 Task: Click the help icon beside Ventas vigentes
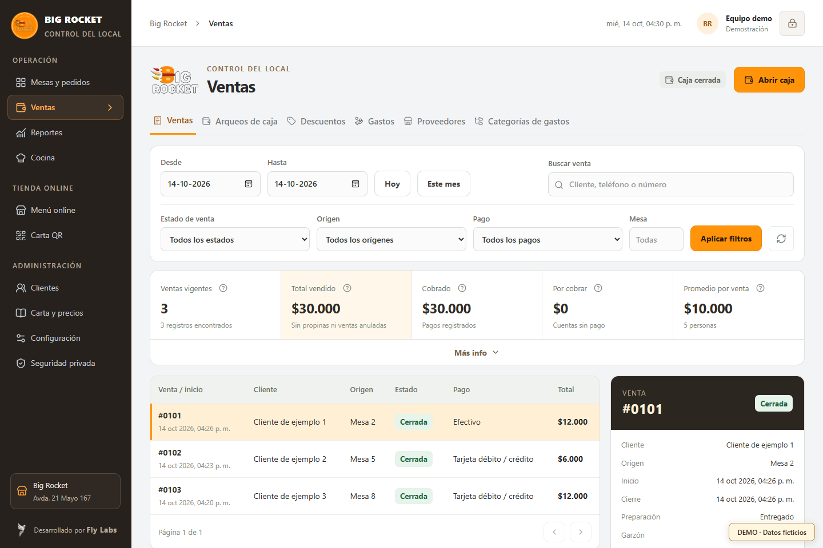pos(223,288)
